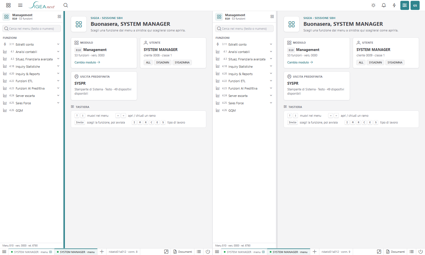
Task: Click the SYSADMNA chip under cliente 0009
Action: [395, 63]
